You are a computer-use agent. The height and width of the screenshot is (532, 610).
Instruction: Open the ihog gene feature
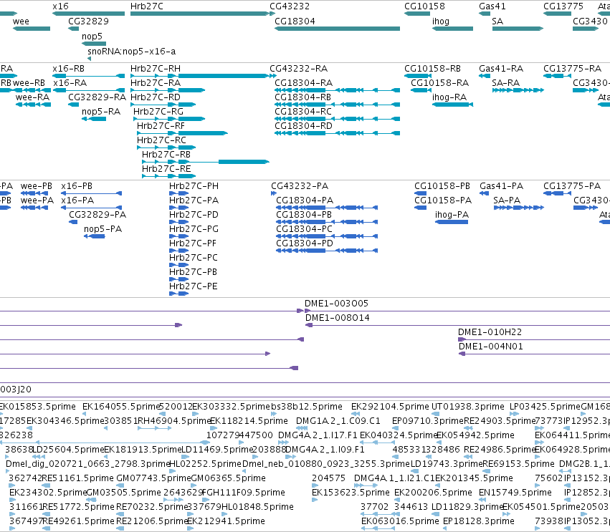tap(452, 29)
